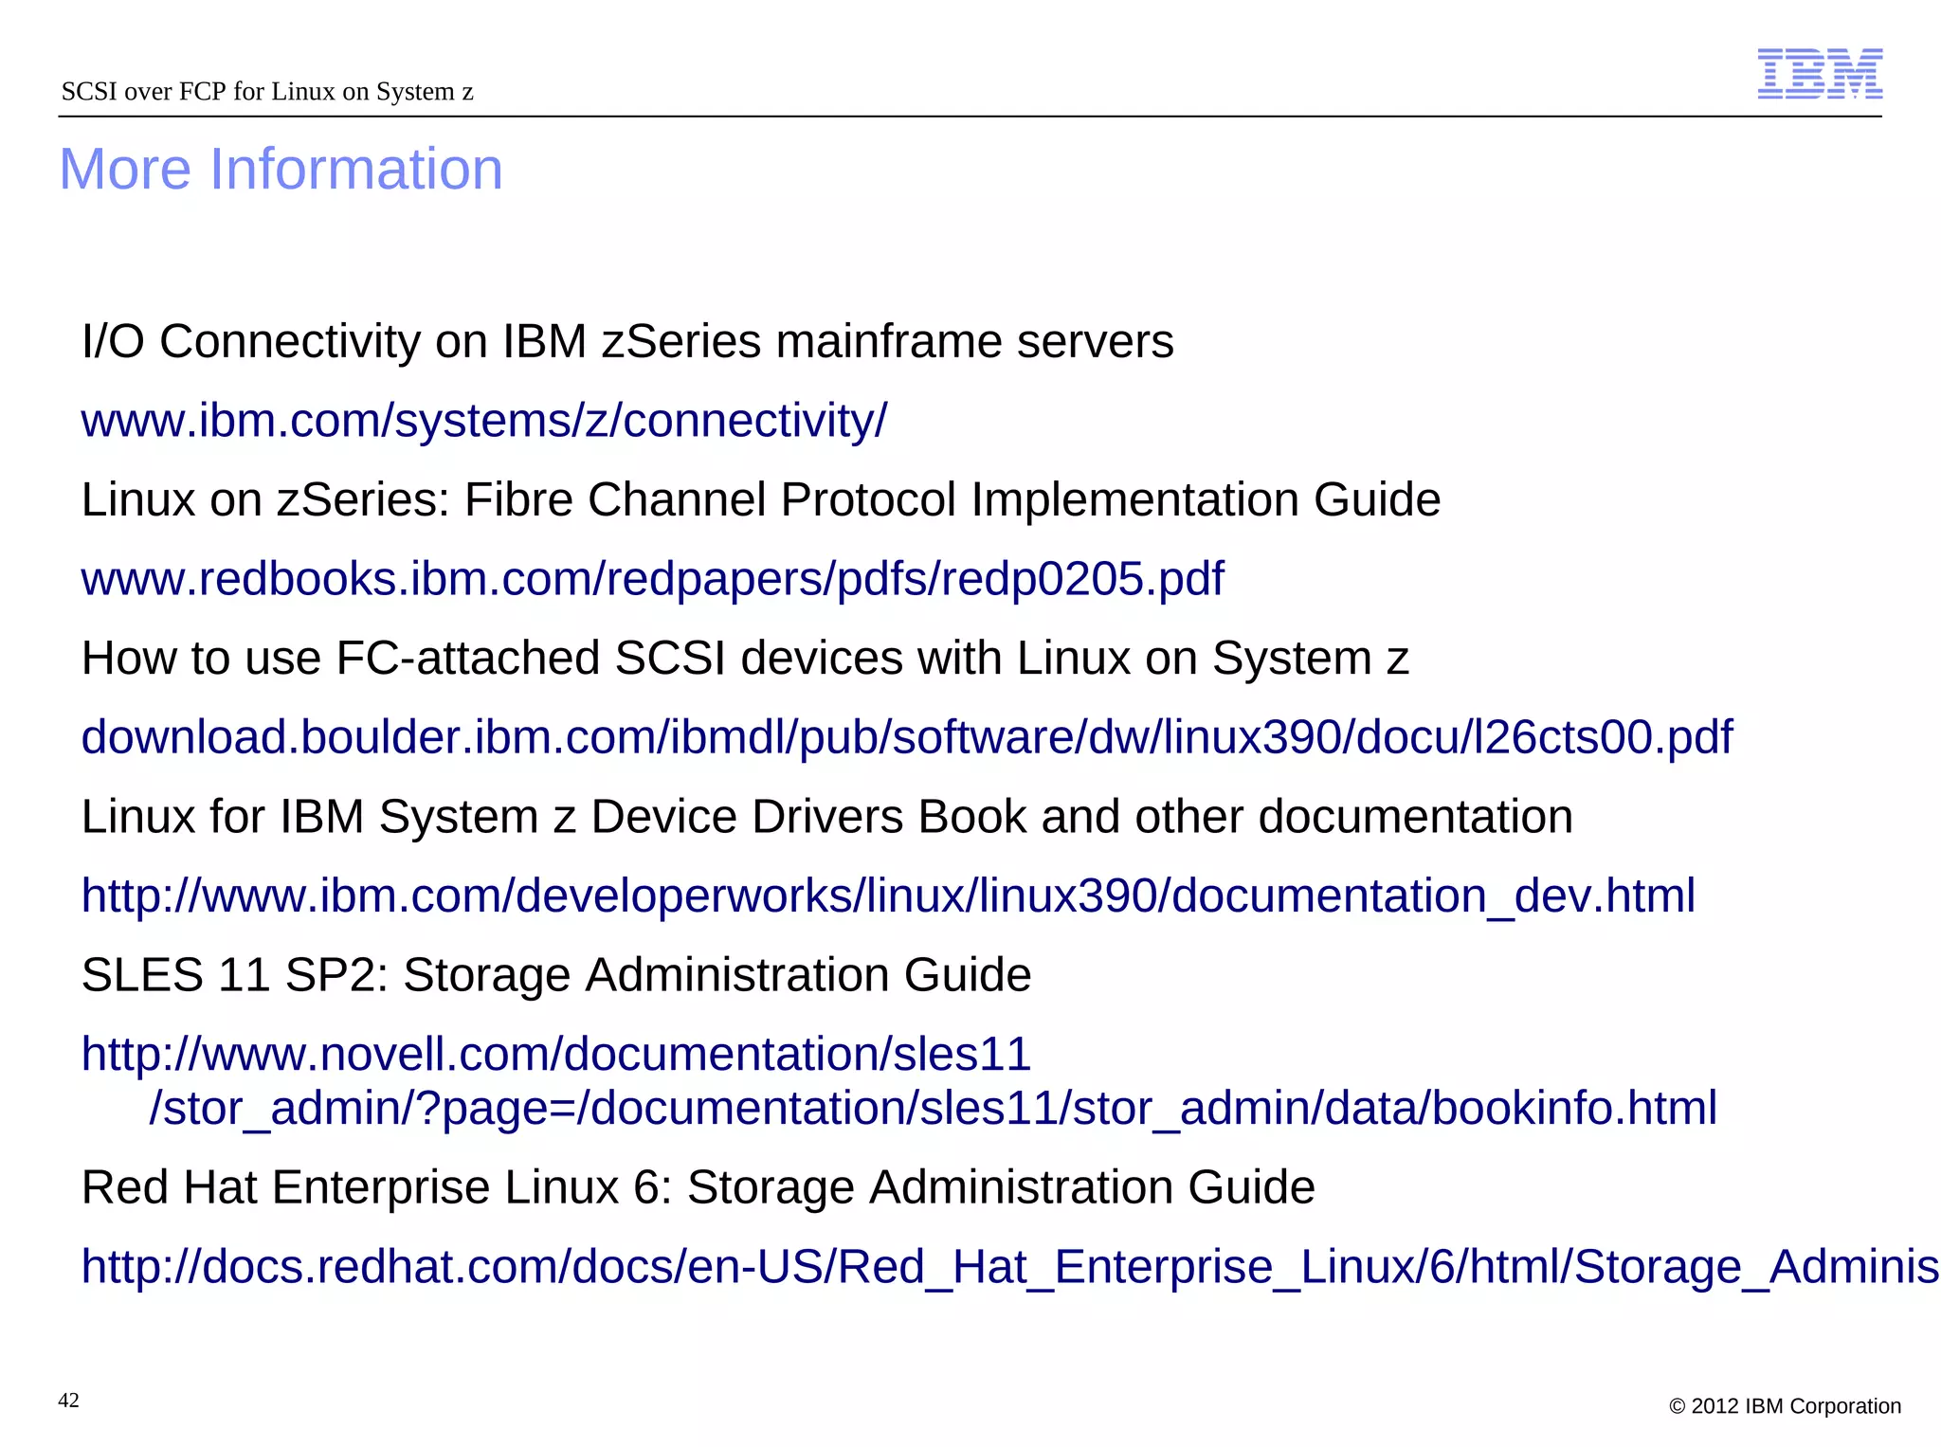The image size is (1941, 1447).
Task: Click '© 2012 IBM Corporation' footer
Action: point(1785,1406)
